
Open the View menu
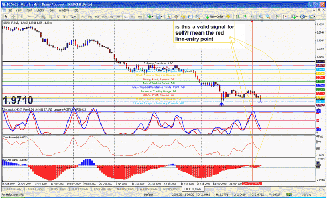coord(18,10)
